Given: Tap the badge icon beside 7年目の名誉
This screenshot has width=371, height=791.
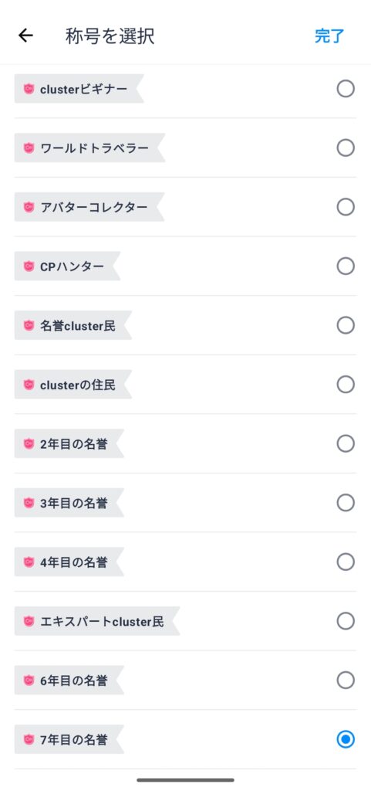Looking at the screenshot, I should coord(29,739).
